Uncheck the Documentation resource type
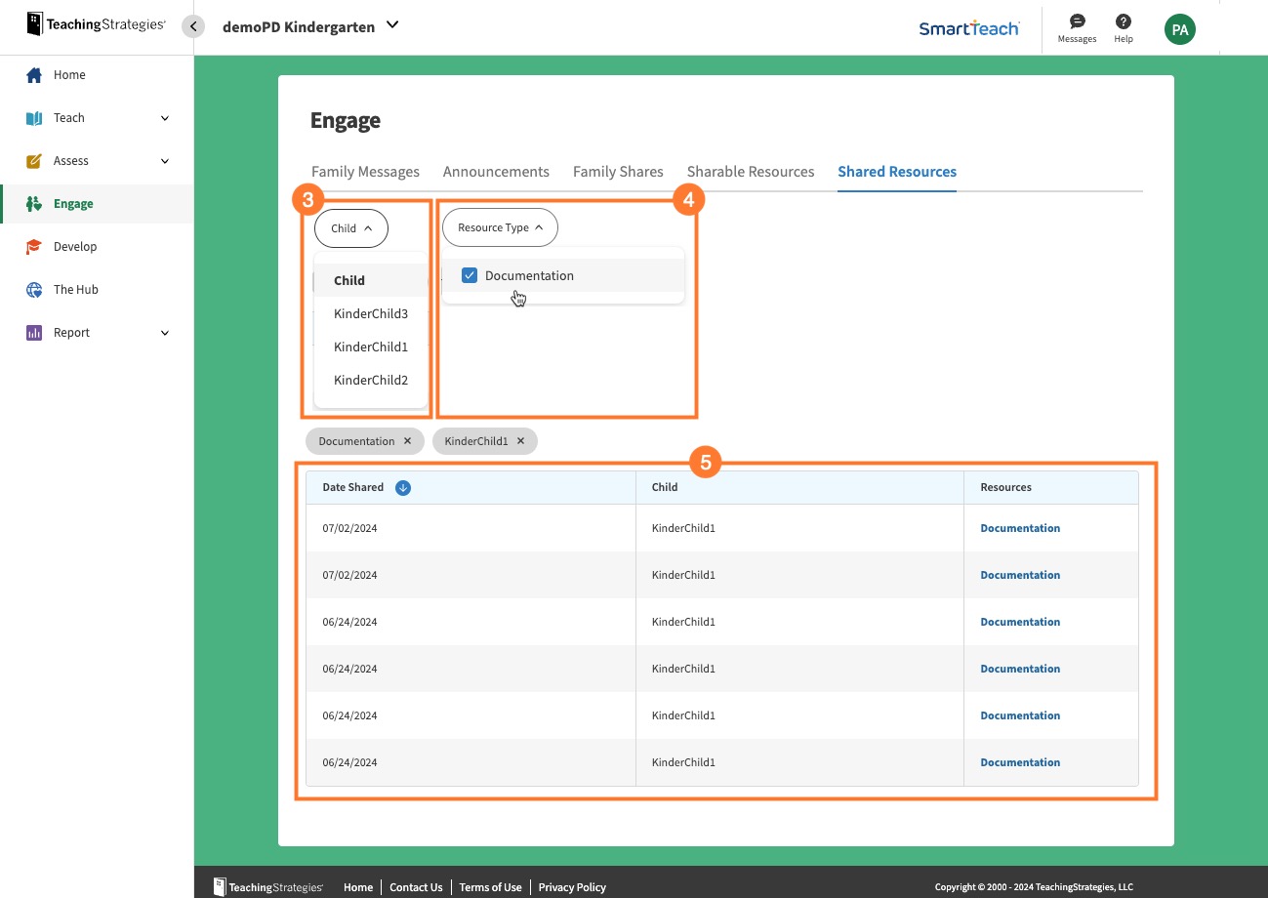 click(x=470, y=274)
